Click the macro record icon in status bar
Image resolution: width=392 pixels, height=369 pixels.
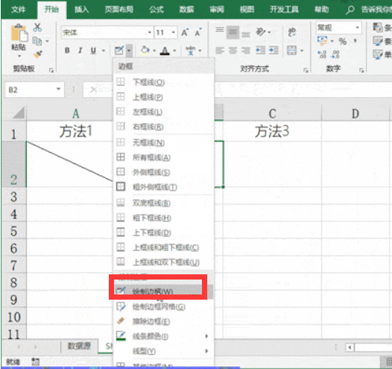click(x=35, y=362)
